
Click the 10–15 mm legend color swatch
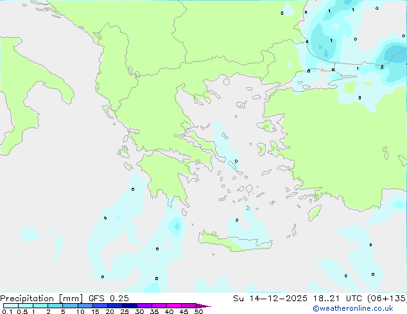pyautogui.click(x=85, y=306)
